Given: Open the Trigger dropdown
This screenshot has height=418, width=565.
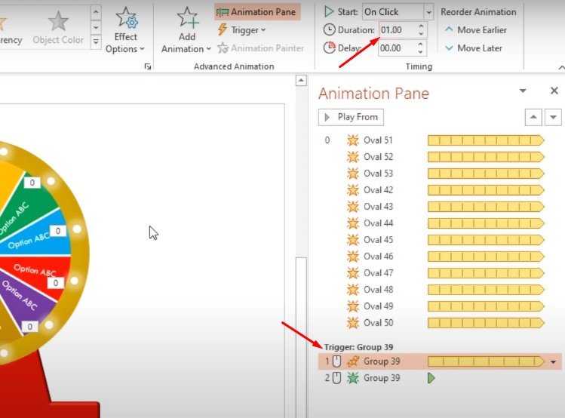Looking at the screenshot, I should (x=241, y=30).
